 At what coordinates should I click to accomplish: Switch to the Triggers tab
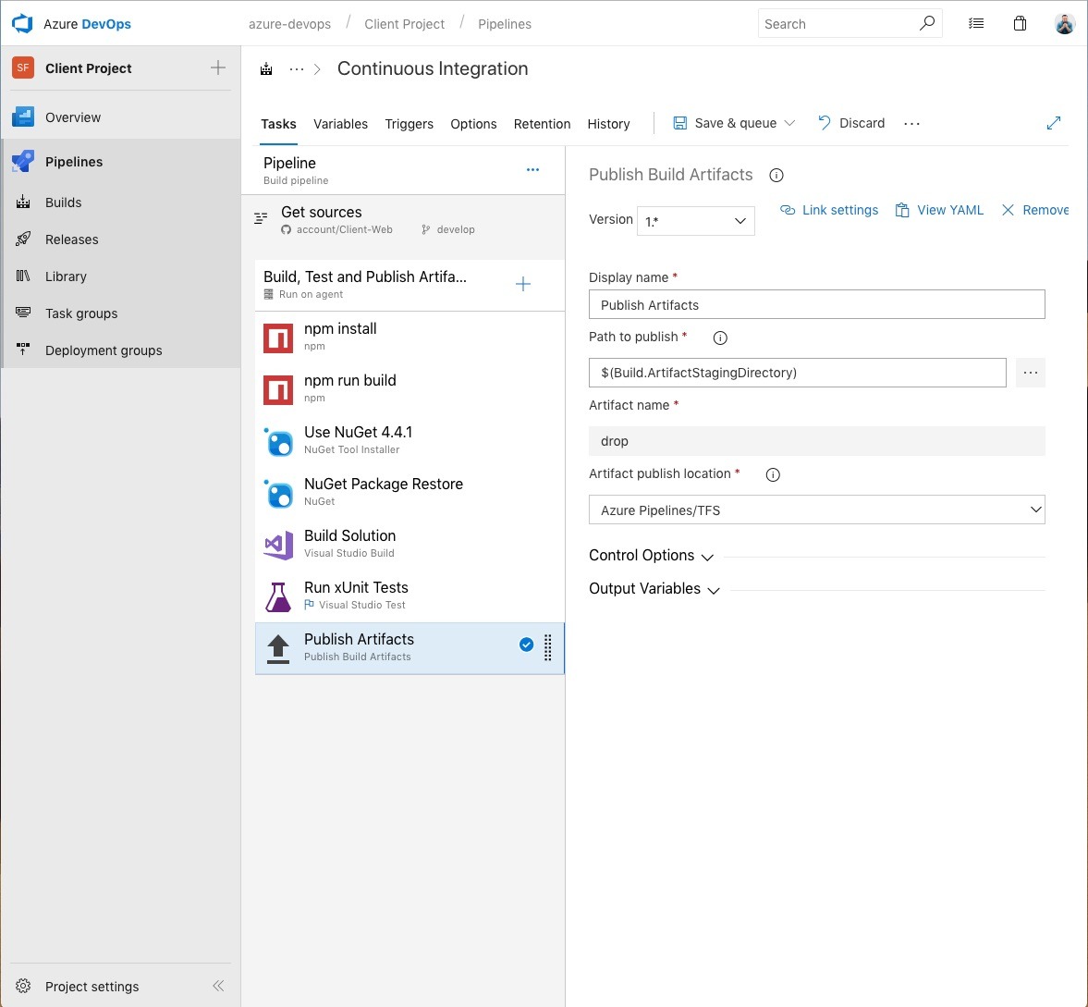pyautogui.click(x=409, y=124)
